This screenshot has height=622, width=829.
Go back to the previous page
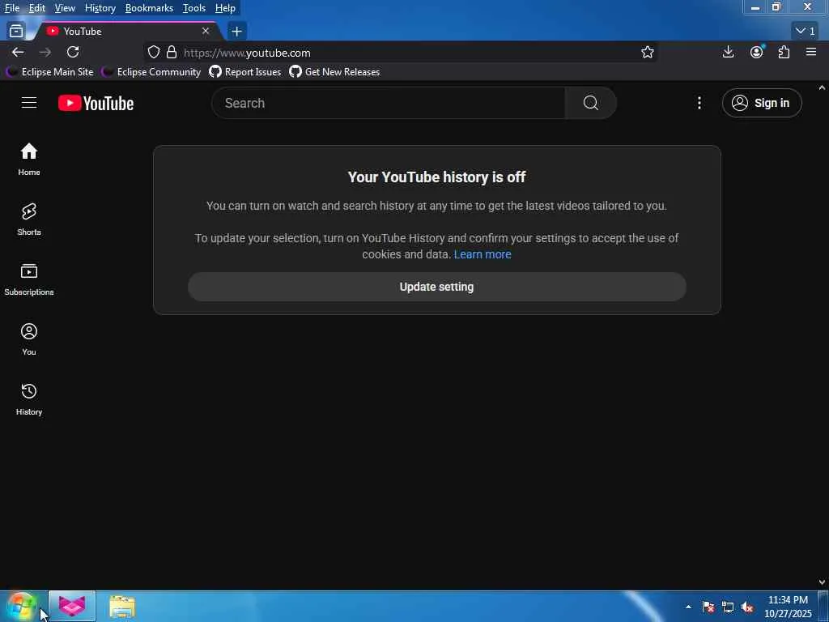tap(18, 52)
